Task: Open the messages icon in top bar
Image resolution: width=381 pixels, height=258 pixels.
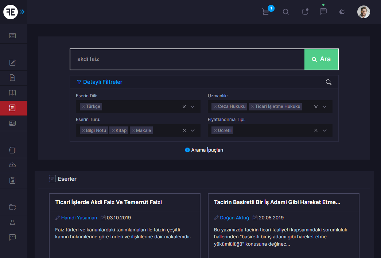Action: tap(323, 11)
